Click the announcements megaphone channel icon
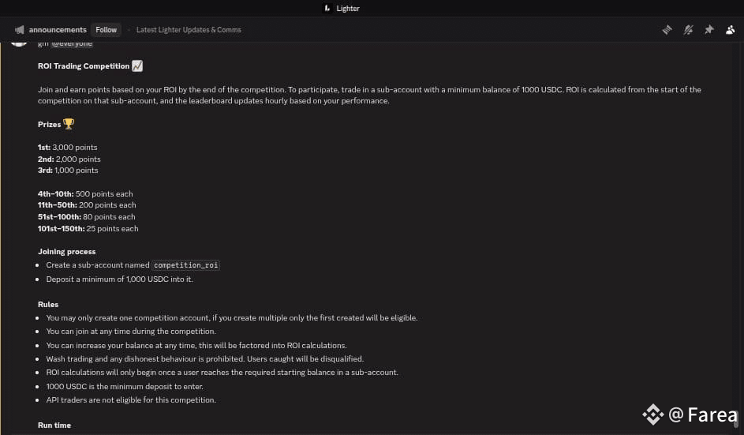The width and height of the screenshot is (744, 435). click(x=20, y=30)
